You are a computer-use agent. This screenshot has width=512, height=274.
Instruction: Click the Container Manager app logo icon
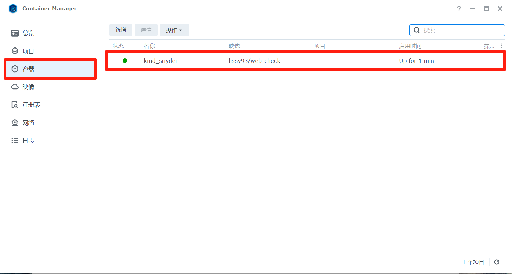[13, 9]
